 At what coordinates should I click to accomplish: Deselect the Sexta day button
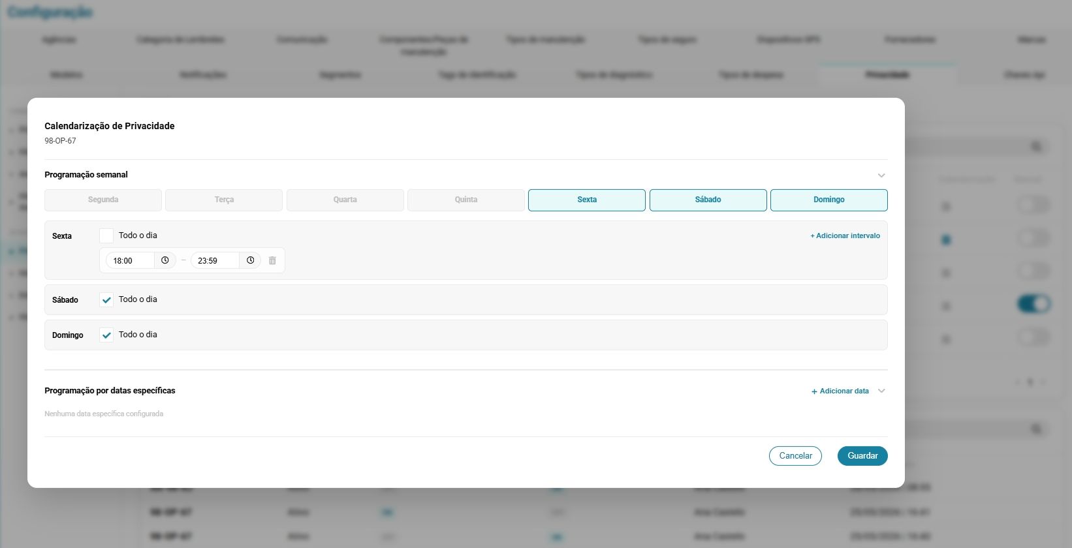tap(587, 200)
